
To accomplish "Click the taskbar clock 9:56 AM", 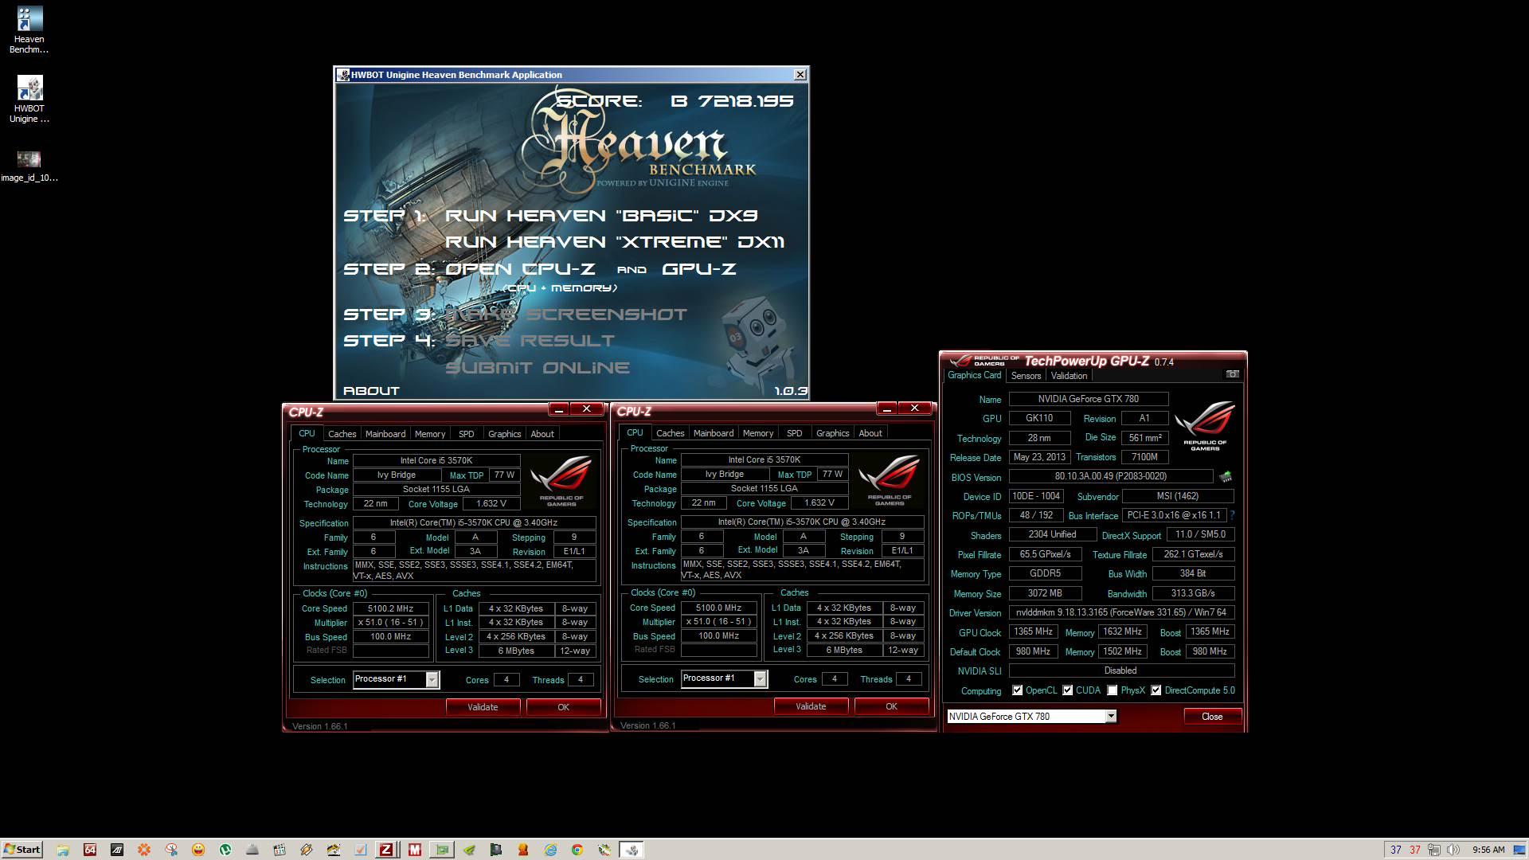I will (1488, 850).
